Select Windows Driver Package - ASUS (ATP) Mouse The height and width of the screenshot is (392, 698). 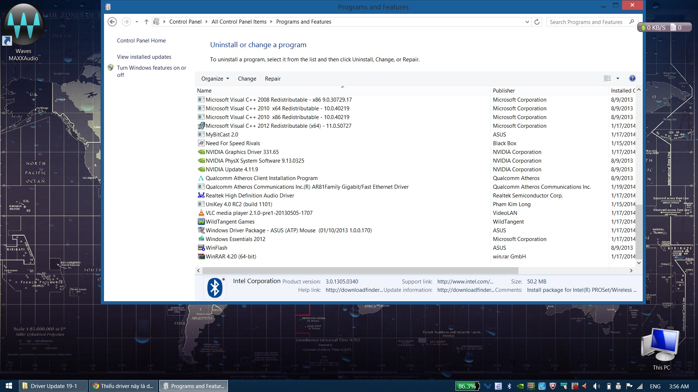tap(289, 230)
